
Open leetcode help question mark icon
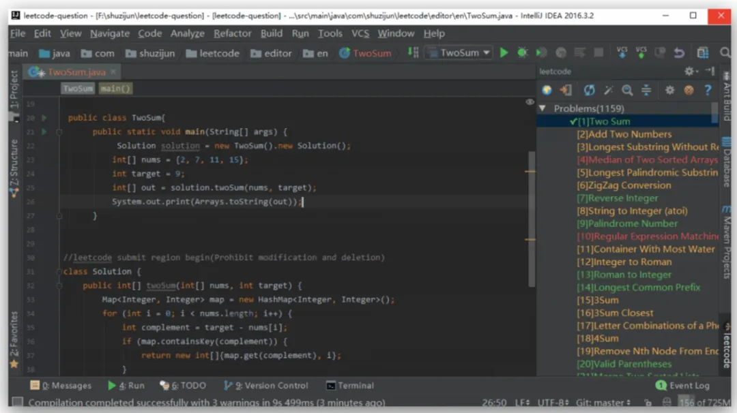708,90
